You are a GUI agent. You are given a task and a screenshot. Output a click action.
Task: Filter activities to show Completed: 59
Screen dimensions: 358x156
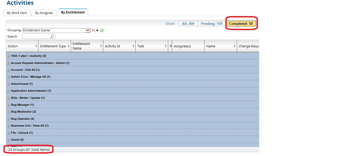(x=241, y=23)
